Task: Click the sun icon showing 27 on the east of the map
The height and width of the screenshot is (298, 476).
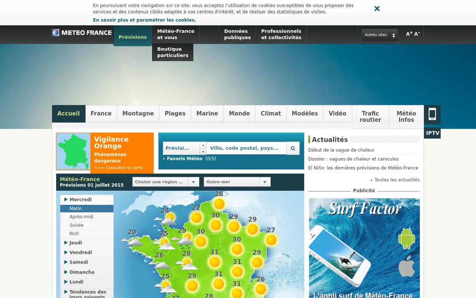Action: 271,240
